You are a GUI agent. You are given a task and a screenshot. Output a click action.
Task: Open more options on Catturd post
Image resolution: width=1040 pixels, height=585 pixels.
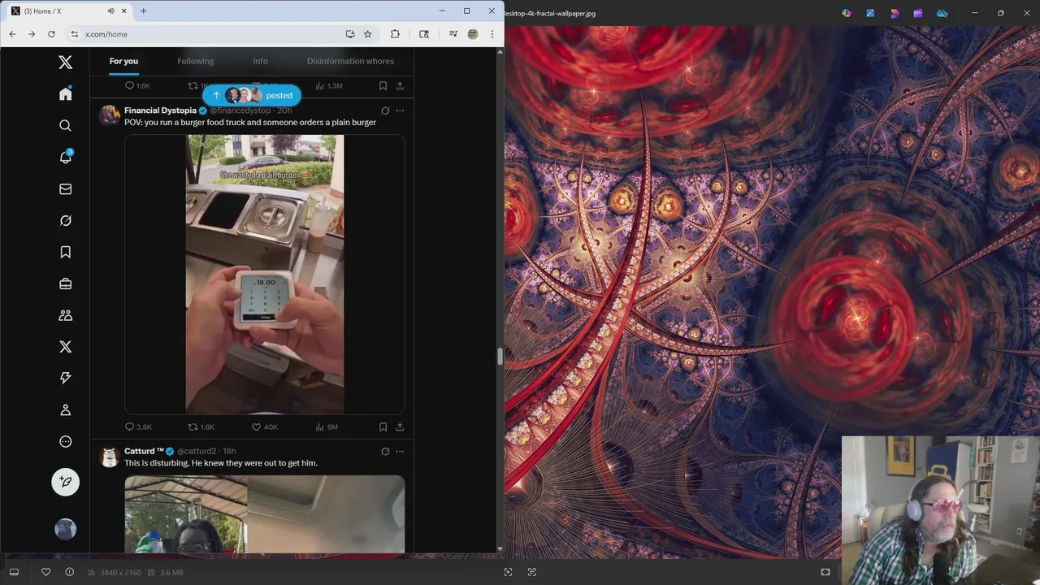point(400,451)
